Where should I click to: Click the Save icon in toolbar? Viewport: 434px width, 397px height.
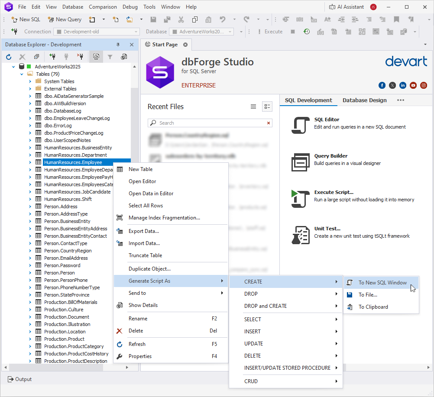click(x=153, y=19)
